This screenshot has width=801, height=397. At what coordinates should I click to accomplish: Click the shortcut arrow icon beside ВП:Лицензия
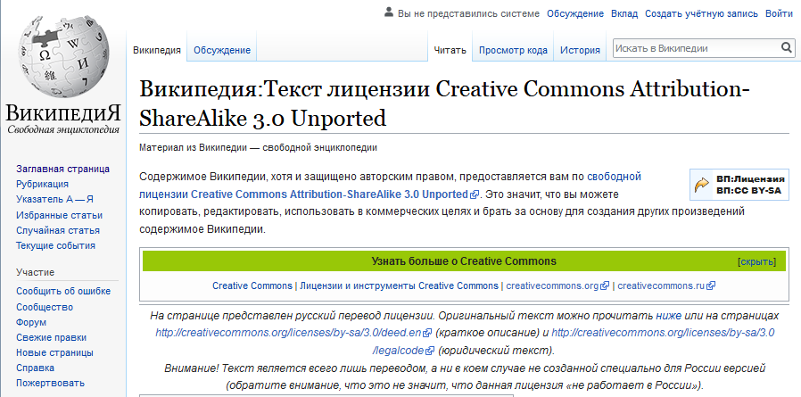tap(702, 185)
